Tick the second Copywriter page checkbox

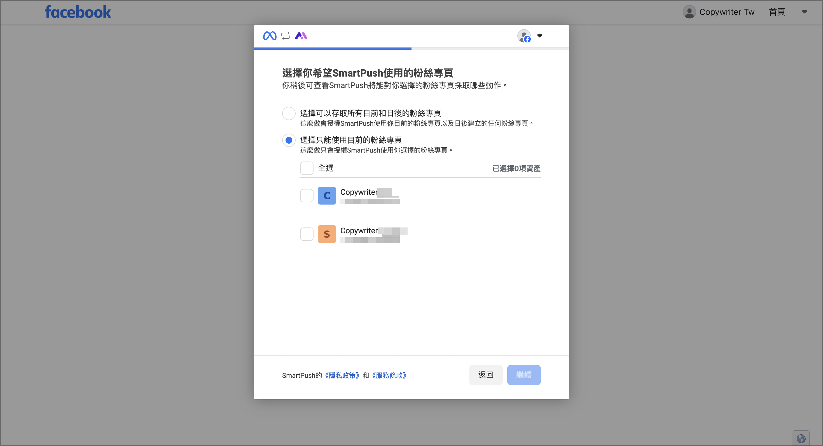click(307, 234)
